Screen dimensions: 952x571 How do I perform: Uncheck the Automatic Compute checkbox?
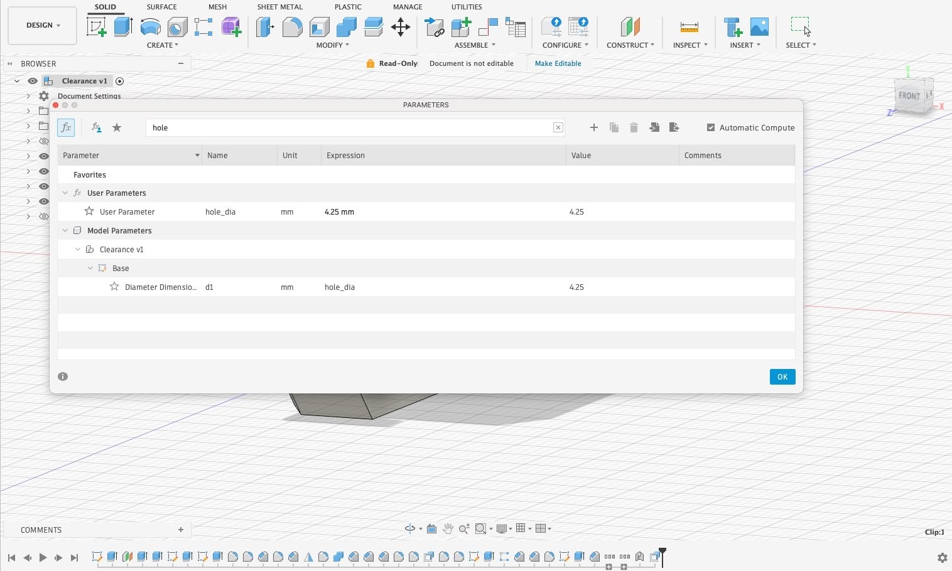pyautogui.click(x=711, y=127)
